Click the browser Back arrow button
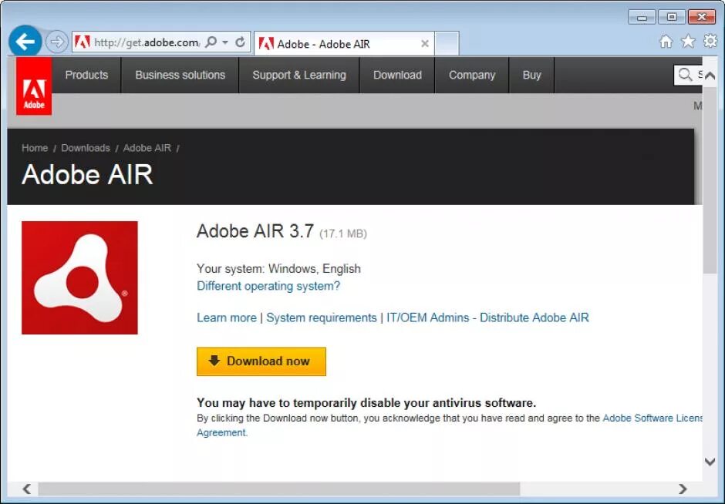 (x=25, y=42)
